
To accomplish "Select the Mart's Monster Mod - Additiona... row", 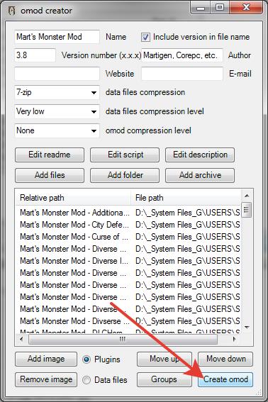I will 128,213.
